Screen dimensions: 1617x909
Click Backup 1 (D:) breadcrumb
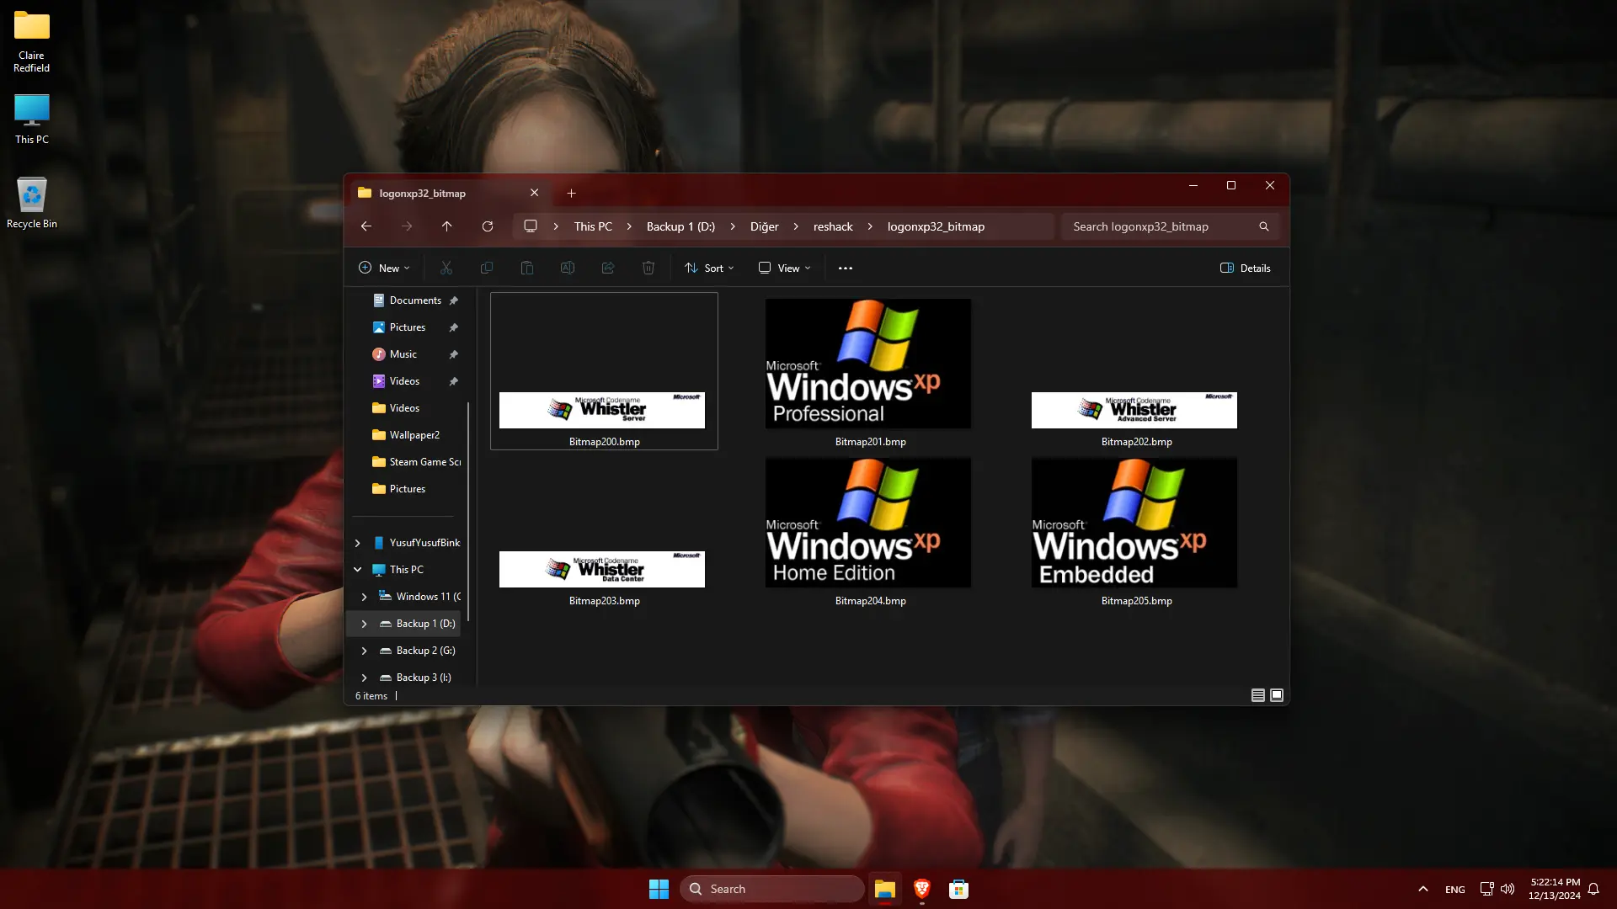click(680, 226)
